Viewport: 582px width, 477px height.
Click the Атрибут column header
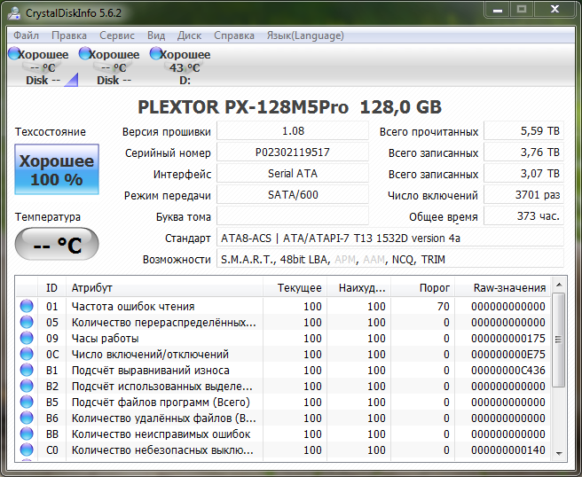click(164, 287)
